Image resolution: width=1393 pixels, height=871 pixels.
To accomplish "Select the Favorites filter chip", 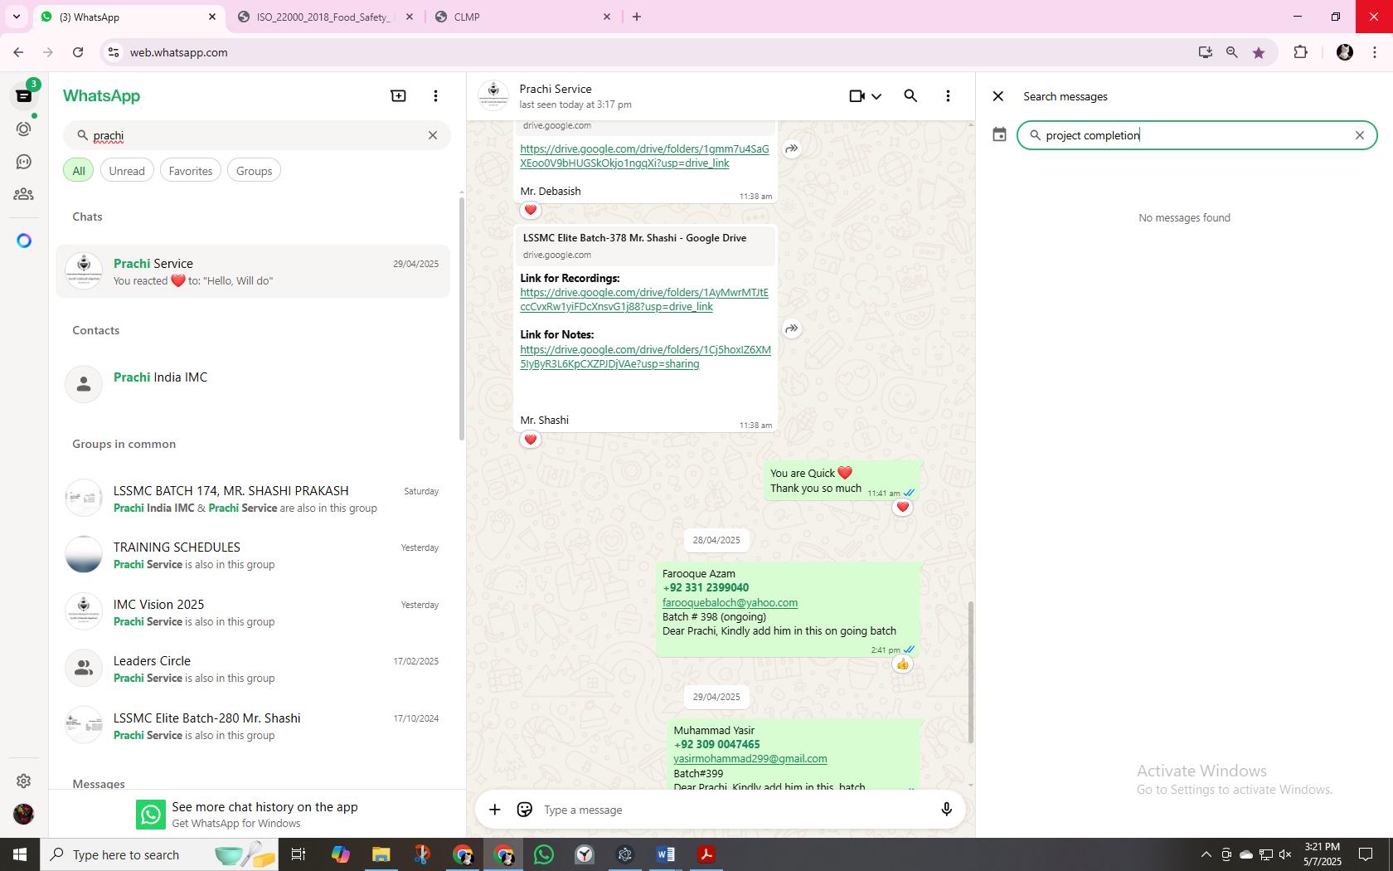I will tap(191, 171).
